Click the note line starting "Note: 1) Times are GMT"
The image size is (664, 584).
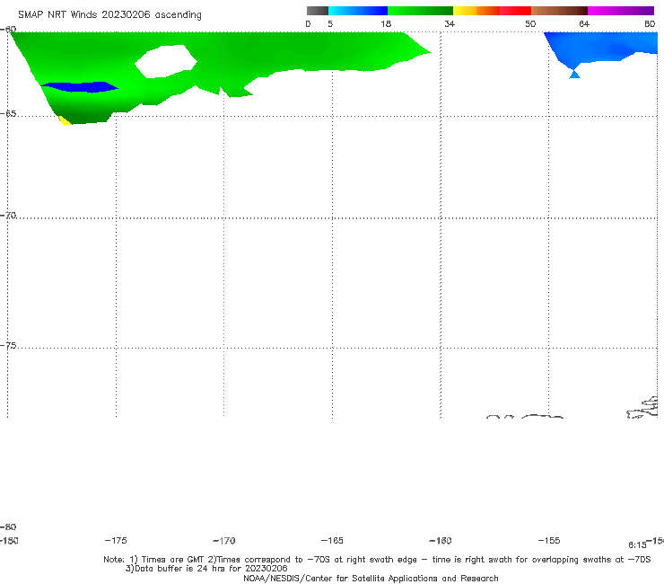pos(377,560)
